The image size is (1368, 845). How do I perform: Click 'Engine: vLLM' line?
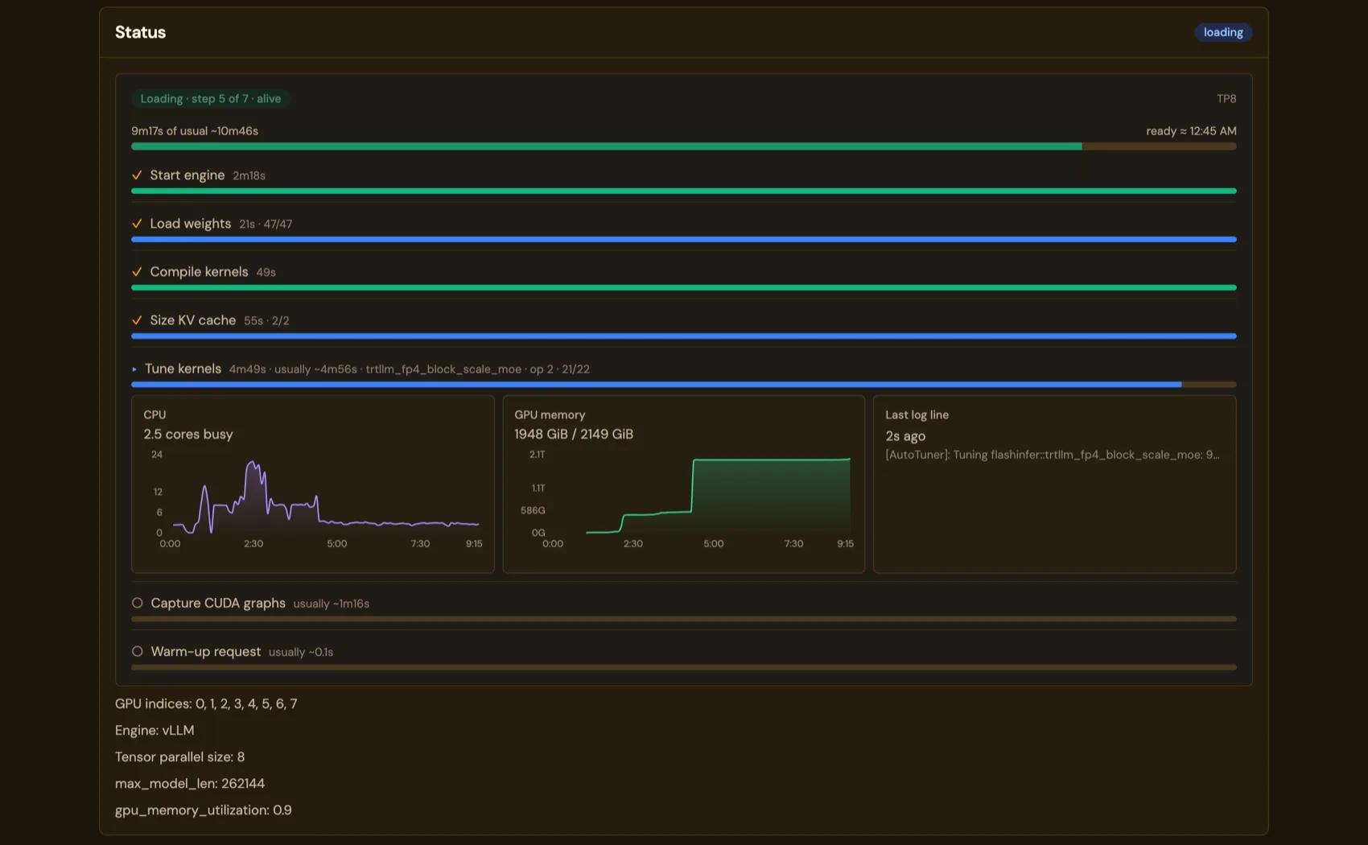click(x=155, y=730)
